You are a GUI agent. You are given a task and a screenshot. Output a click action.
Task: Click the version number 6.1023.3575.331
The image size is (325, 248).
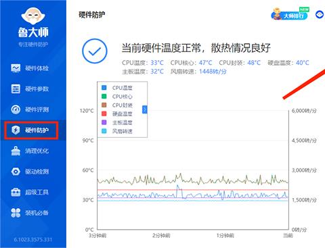(33, 239)
